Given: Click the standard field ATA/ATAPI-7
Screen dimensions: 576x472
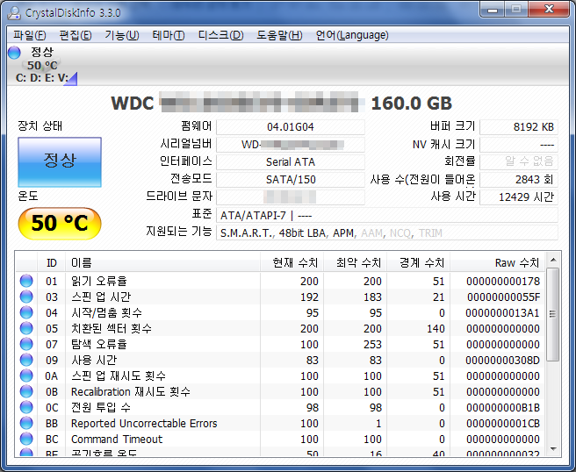Looking at the screenshot, I should coord(387,215).
